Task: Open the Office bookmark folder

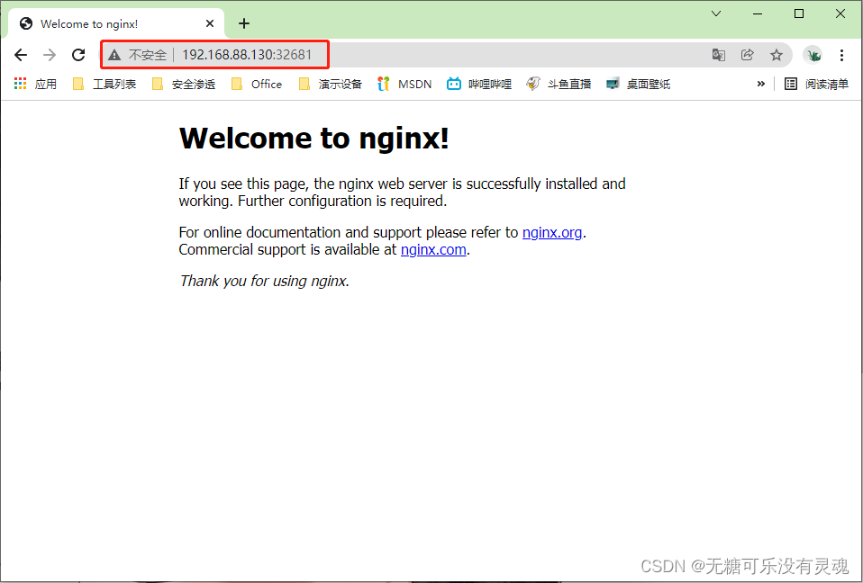Action: (x=257, y=84)
